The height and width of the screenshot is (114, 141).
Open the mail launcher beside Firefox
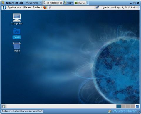(49, 8)
